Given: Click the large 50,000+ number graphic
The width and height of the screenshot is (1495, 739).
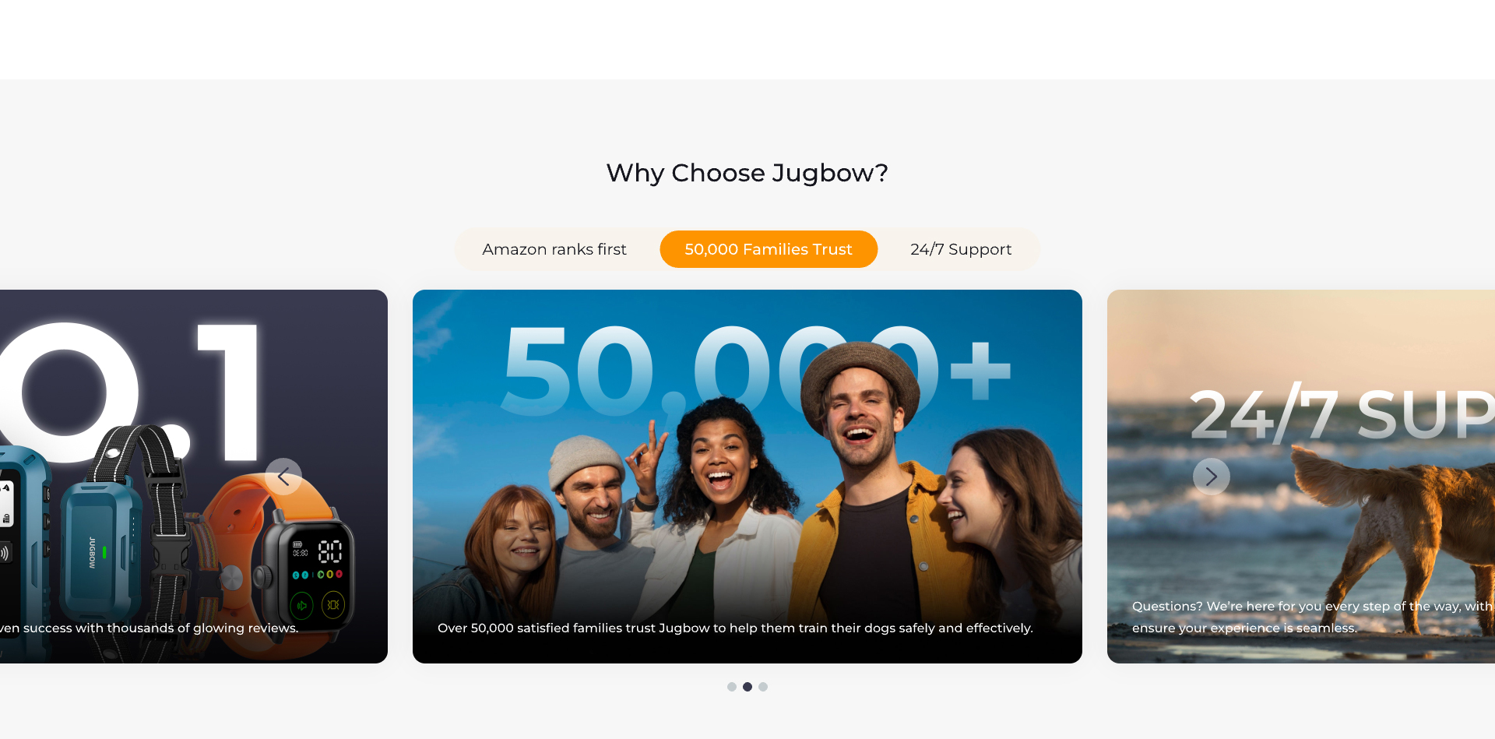Looking at the screenshot, I should (x=757, y=371).
